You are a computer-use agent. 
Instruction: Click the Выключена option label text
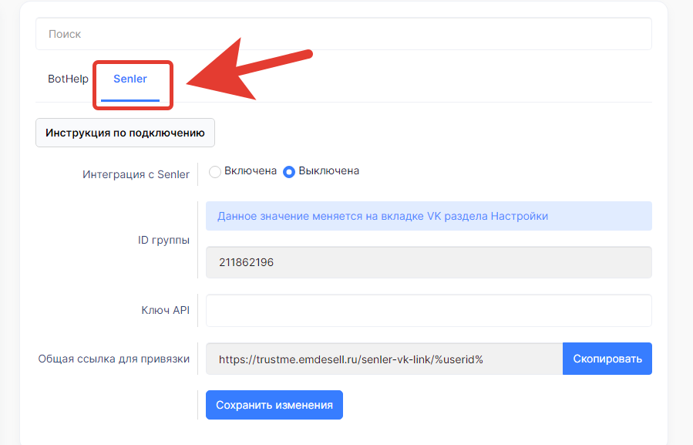[328, 171]
